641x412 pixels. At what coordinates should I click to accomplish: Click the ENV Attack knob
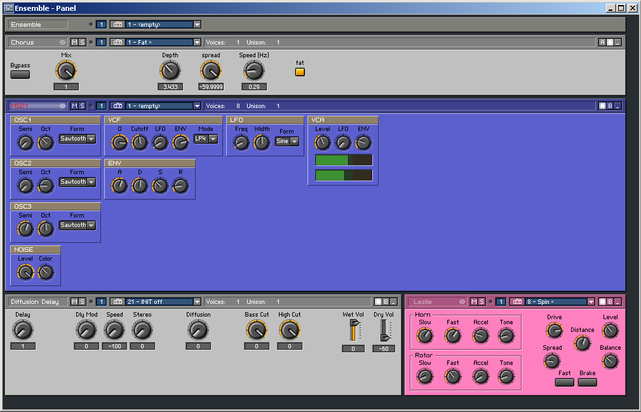tap(119, 186)
